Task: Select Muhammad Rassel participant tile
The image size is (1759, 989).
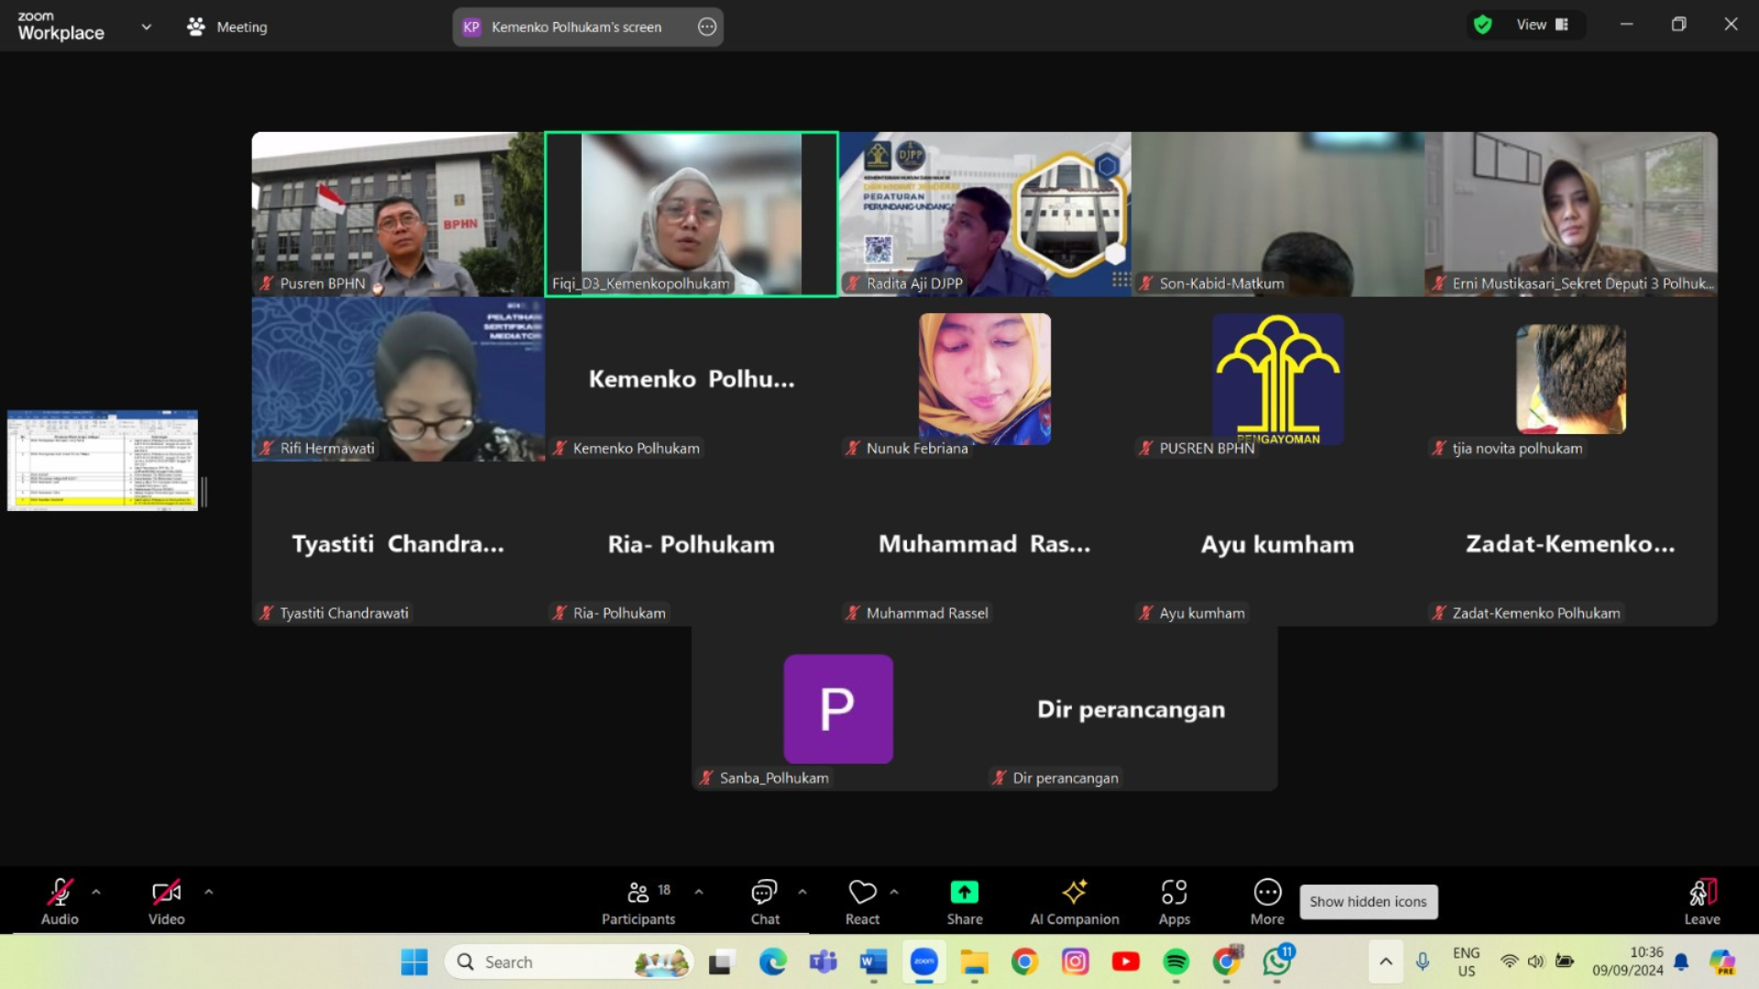Action: 985,543
